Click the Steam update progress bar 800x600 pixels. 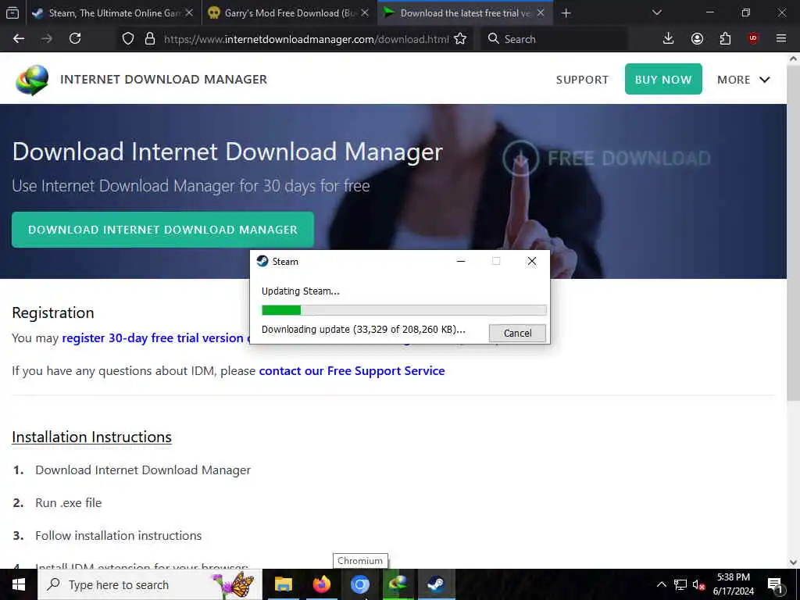404,310
